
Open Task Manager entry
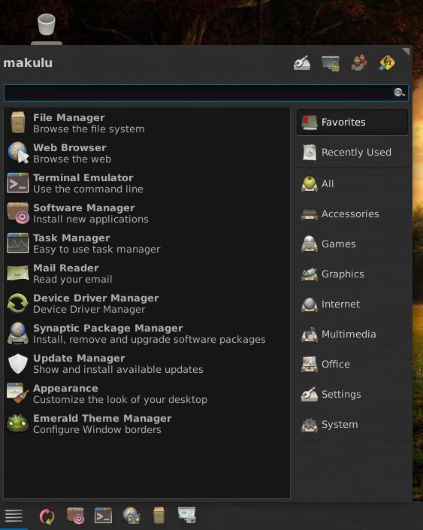[147, 244]
